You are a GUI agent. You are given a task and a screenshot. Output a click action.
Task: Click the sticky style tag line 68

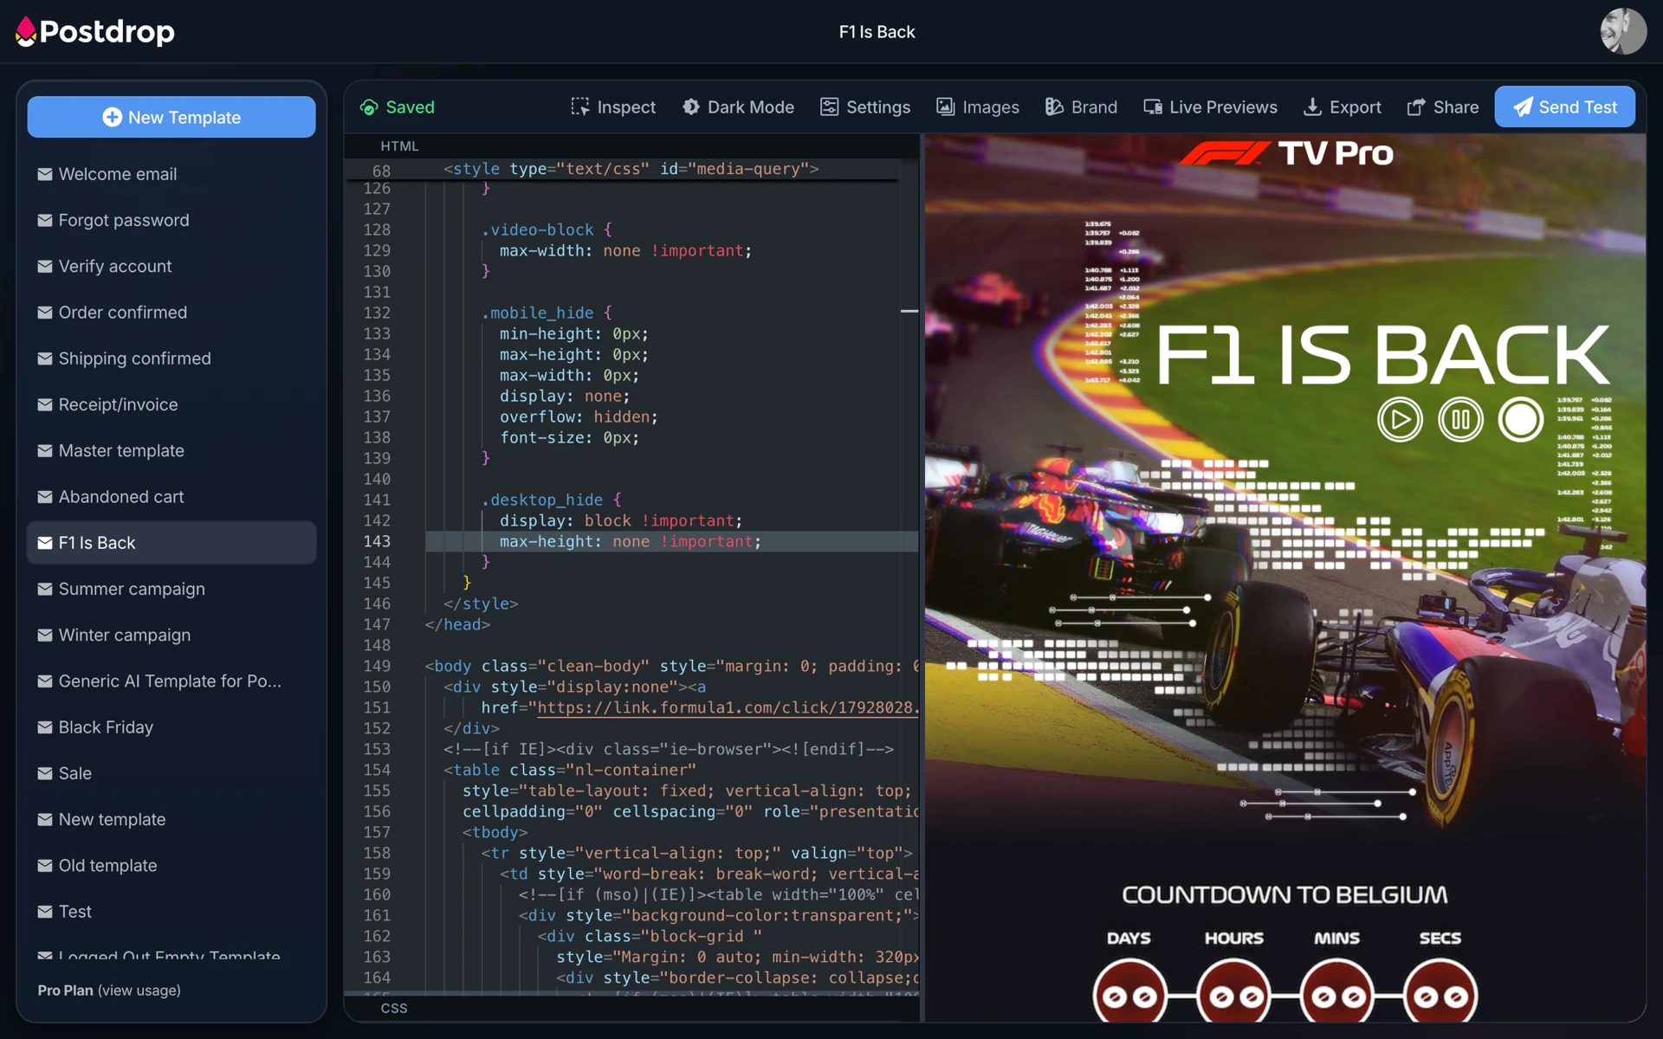coord(631,169)
